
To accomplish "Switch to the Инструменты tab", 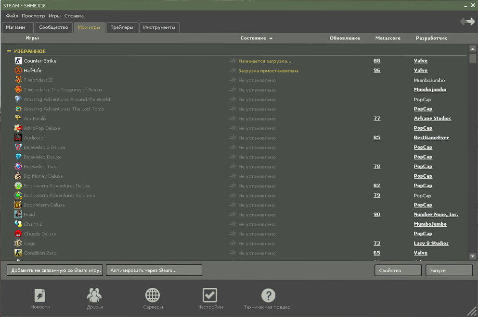I will click(x=159, y=27).
